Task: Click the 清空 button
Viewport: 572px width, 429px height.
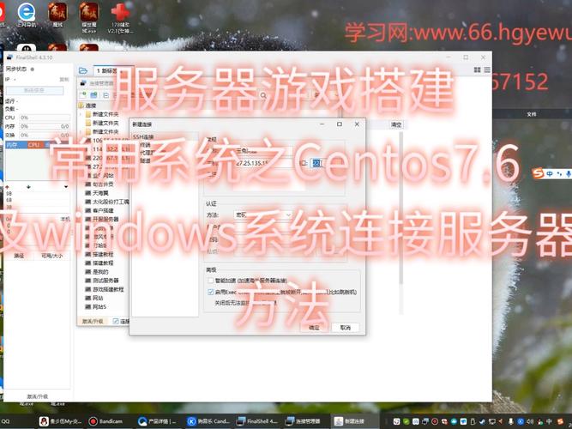Action: click(396, 125)
